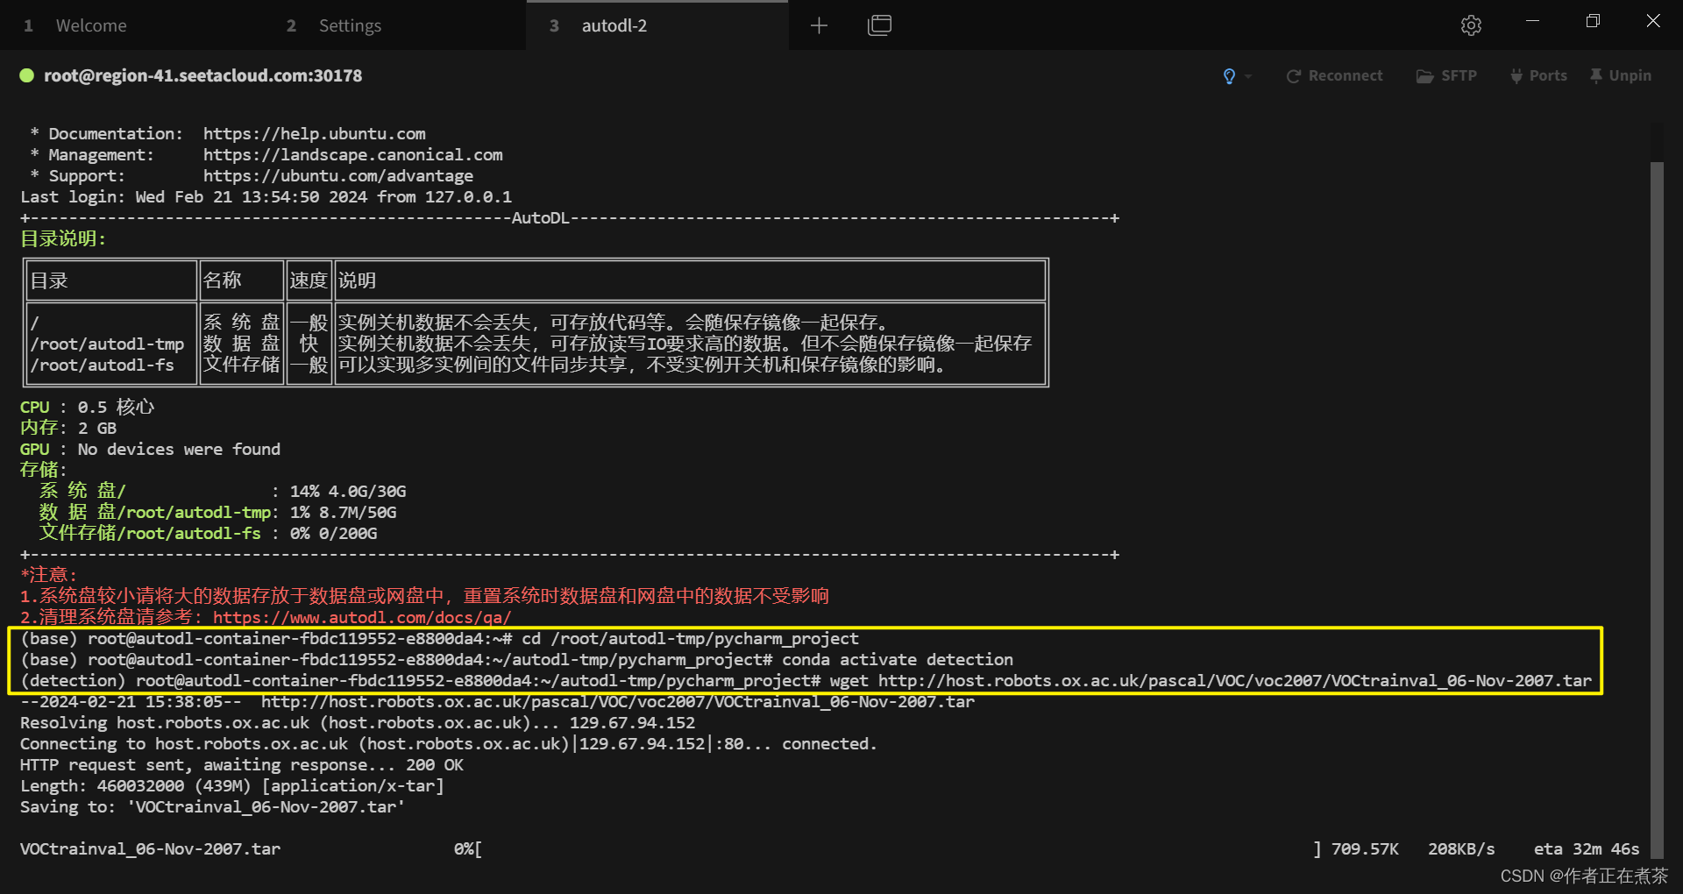This screenshot has width=1683, height=894.
Task: Click the /root/autodl-tmp table cell
Action: (108, 344)
